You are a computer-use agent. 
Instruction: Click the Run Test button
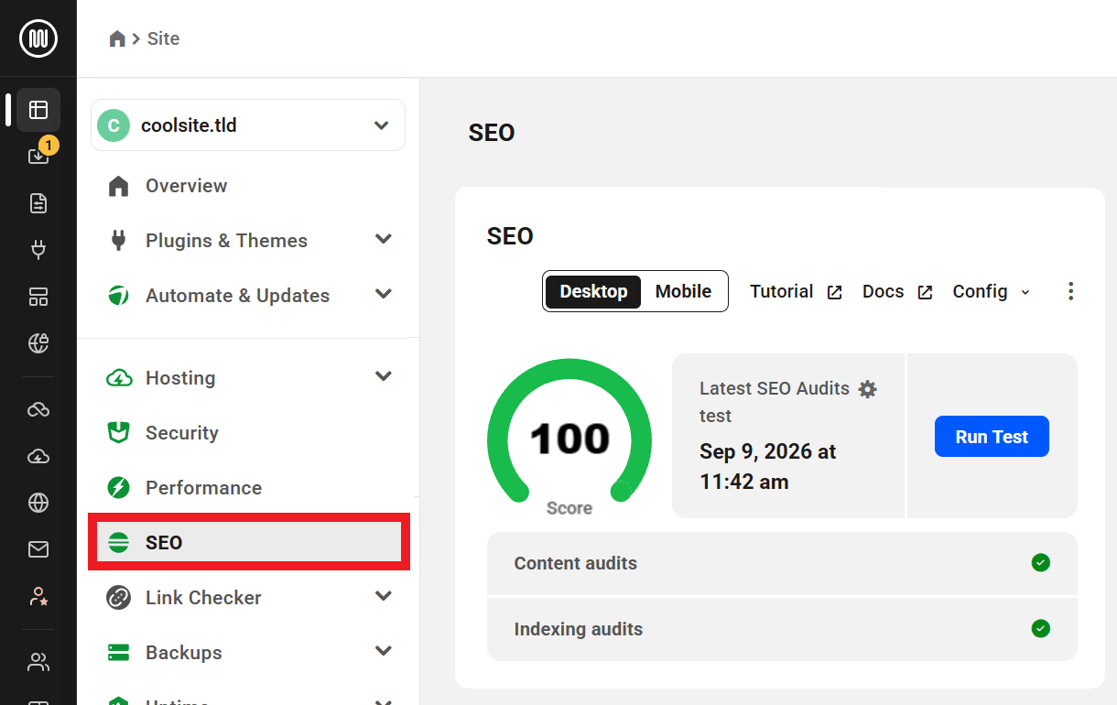tap(992, 437)
